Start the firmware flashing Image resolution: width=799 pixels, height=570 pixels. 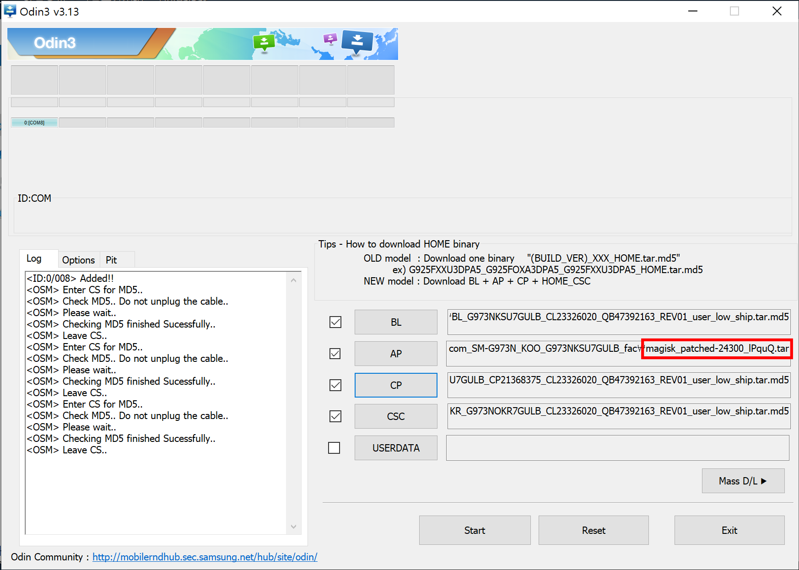point(475,530)
